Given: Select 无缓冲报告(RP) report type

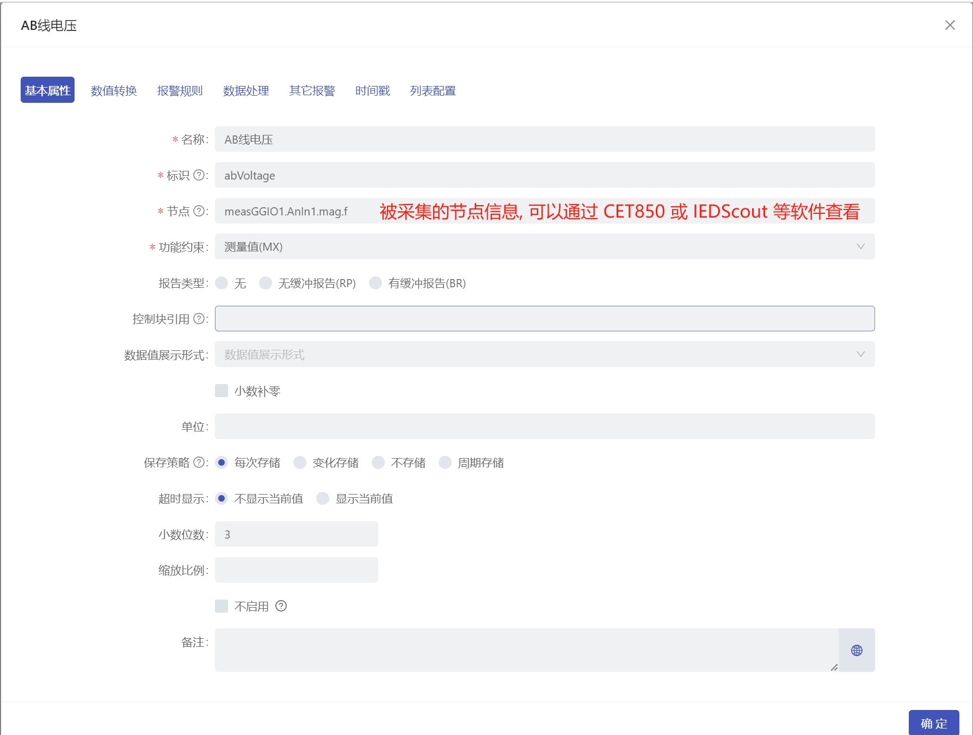Looking at the screenshot, I should tap(266, 283).
